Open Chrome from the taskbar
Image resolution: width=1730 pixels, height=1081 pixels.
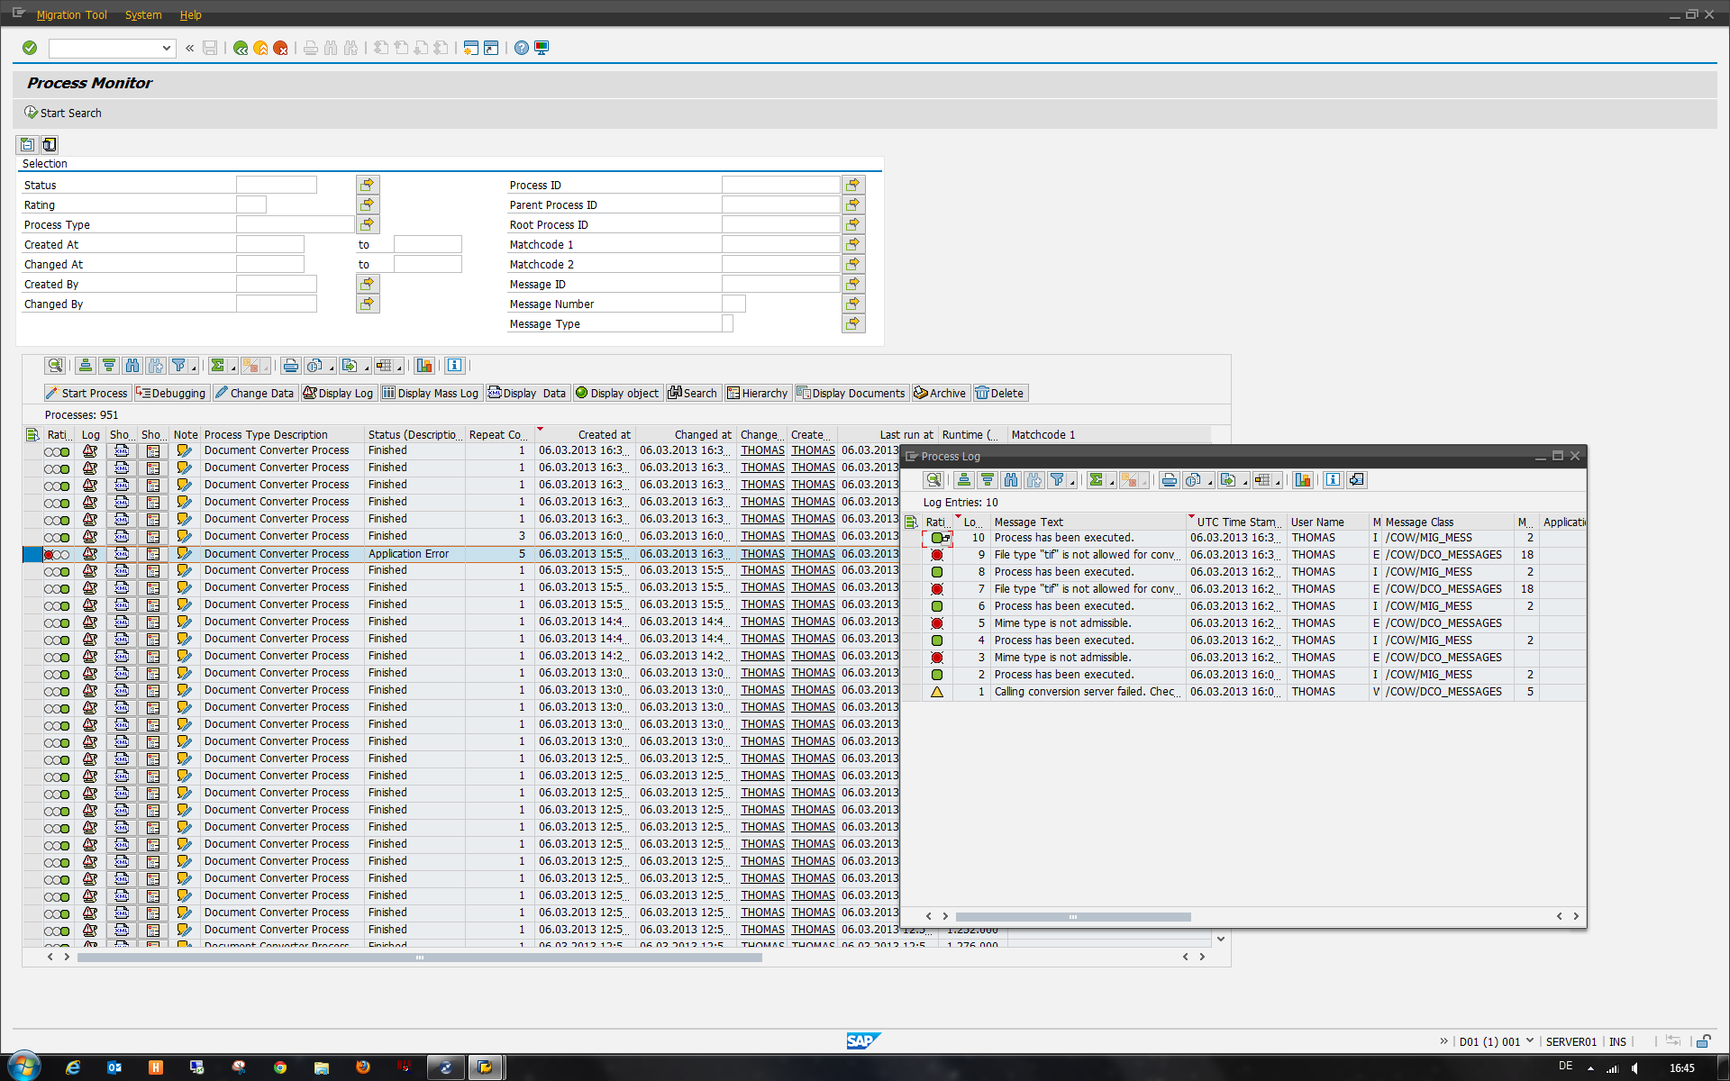point(280,1067)
